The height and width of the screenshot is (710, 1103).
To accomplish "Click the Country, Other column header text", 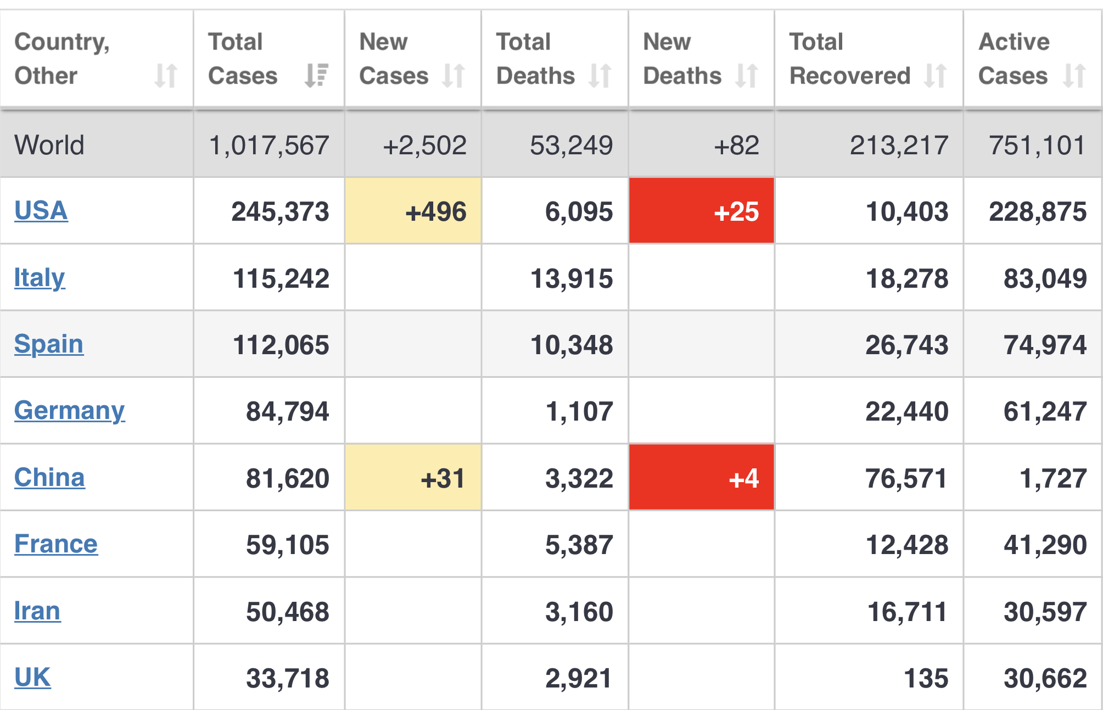I will (62, 59).
